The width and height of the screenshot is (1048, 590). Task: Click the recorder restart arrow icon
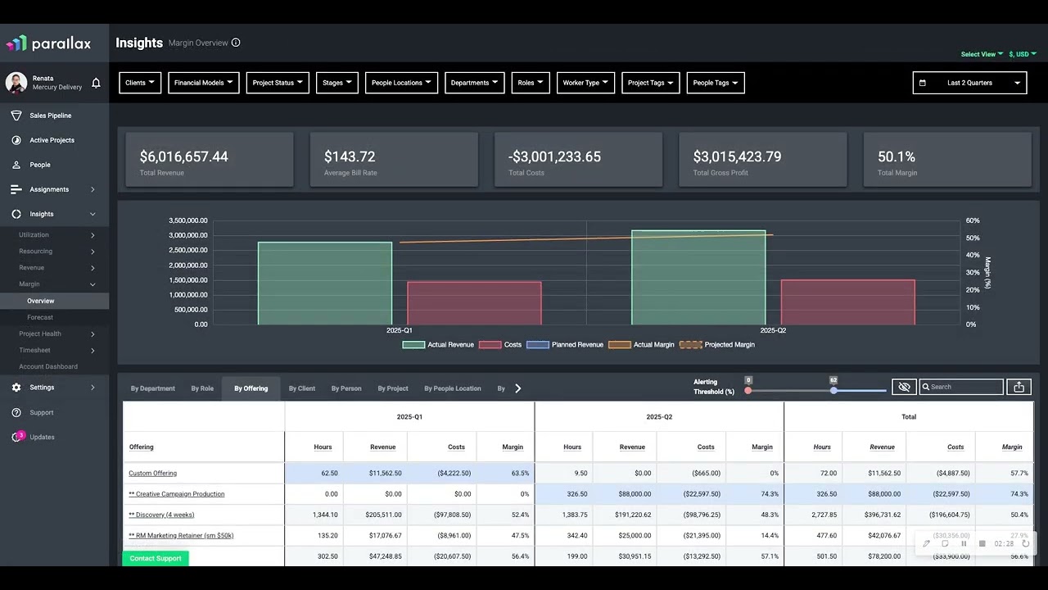click(1025, 543)
